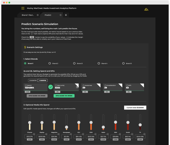Click the info icon for Cinema channel

click(34, 134)
